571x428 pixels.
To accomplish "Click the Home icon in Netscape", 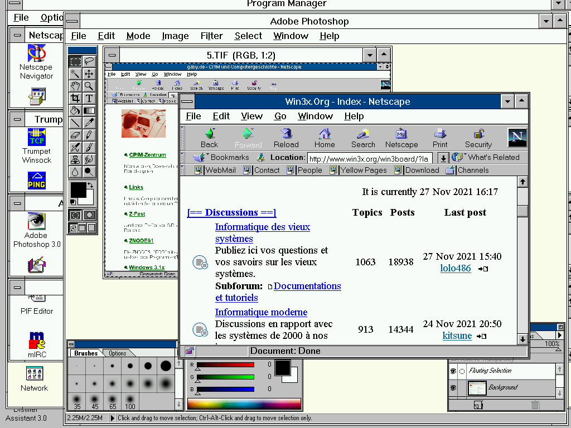I will pyautogui.click(x=325, y=138).
